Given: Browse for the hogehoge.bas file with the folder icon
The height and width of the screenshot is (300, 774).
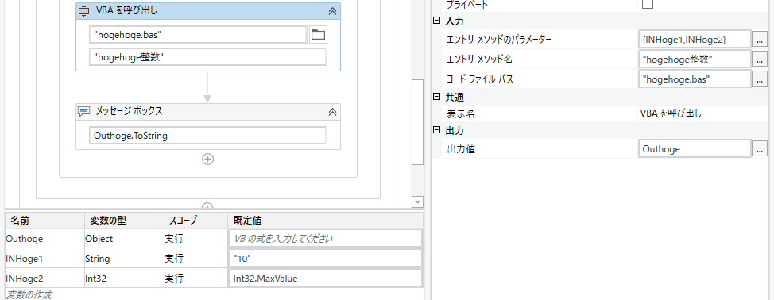Looking at the screenshot, I should tap(319, 35).
